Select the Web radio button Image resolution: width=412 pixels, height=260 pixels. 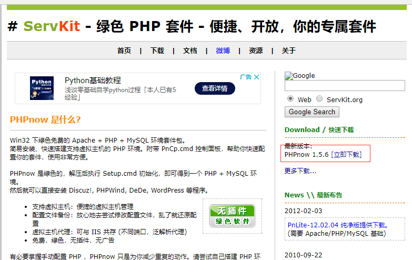pyautogui.click(x=290, y=98)
